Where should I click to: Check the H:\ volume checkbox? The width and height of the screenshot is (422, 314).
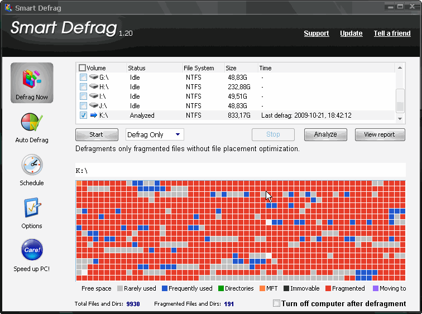tap(83, 87)
